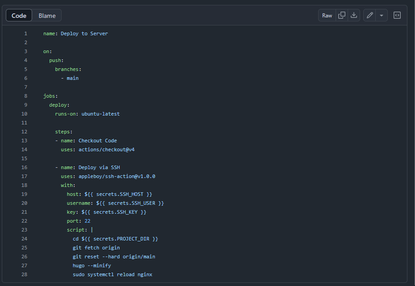Edit this file with pencil icon
Viewport: 415px width, 286px height.
coord(370,15)
